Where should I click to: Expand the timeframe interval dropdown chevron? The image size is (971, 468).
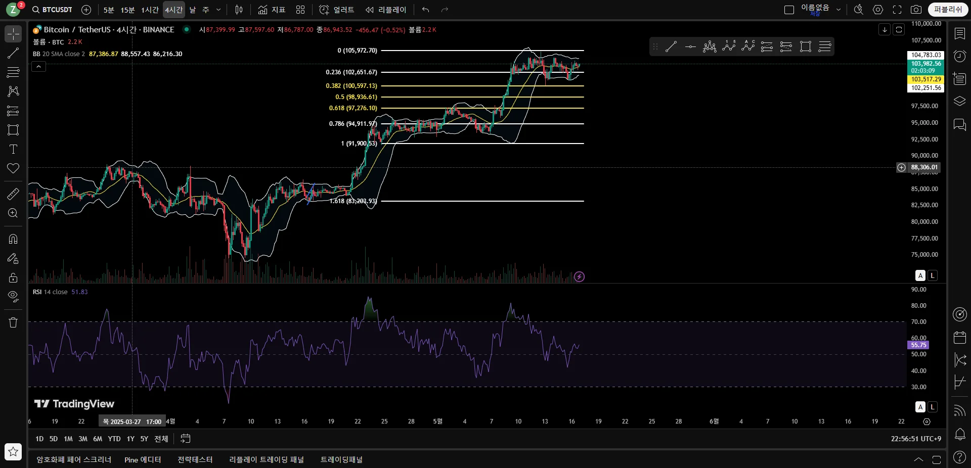[x=218, y=10]
